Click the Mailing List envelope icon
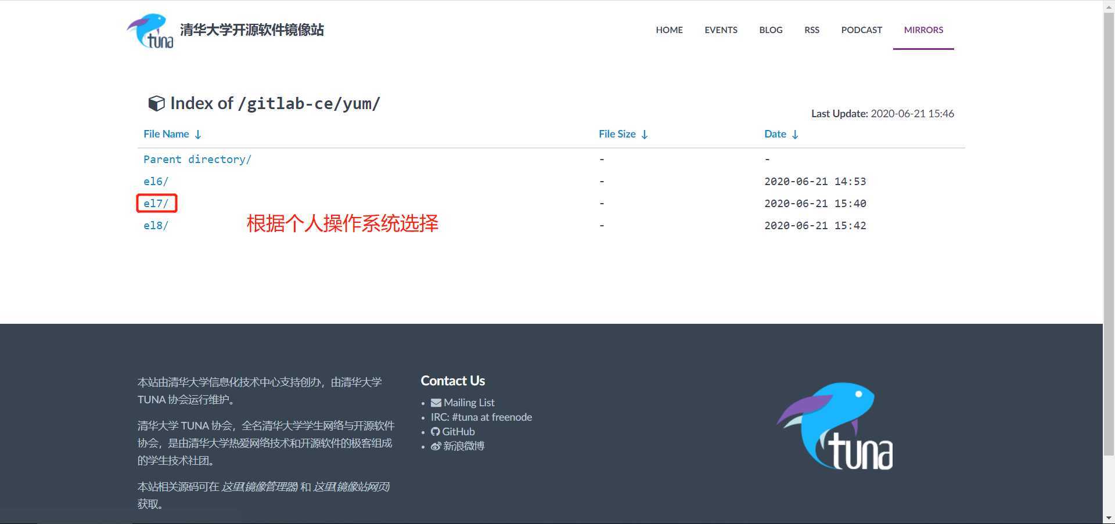Image resolution: width=1115 pixels, height=524 pixels. coord(436,403)
